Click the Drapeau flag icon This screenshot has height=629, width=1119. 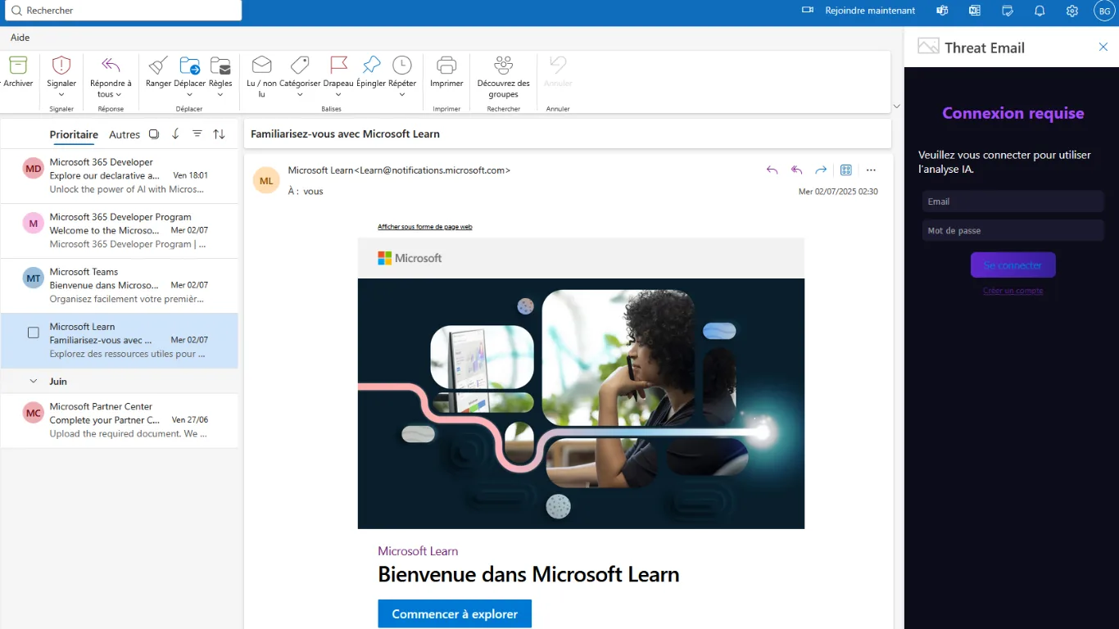(x=338, y=66)
